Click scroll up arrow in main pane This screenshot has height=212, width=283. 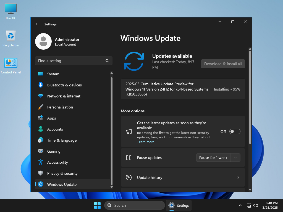coord(250,49)
